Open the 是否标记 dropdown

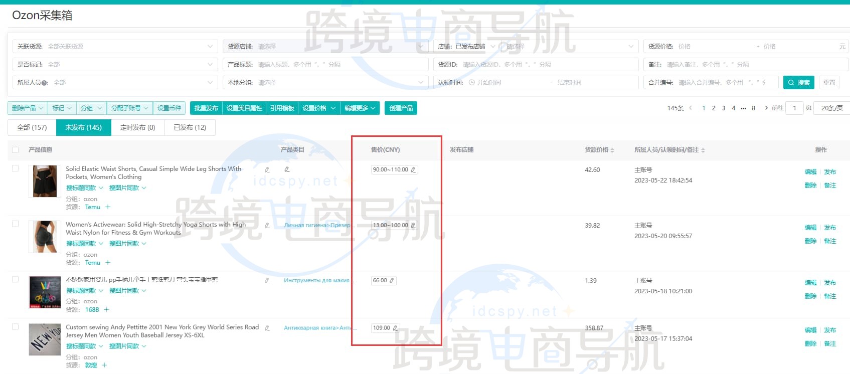pos(115,64)
